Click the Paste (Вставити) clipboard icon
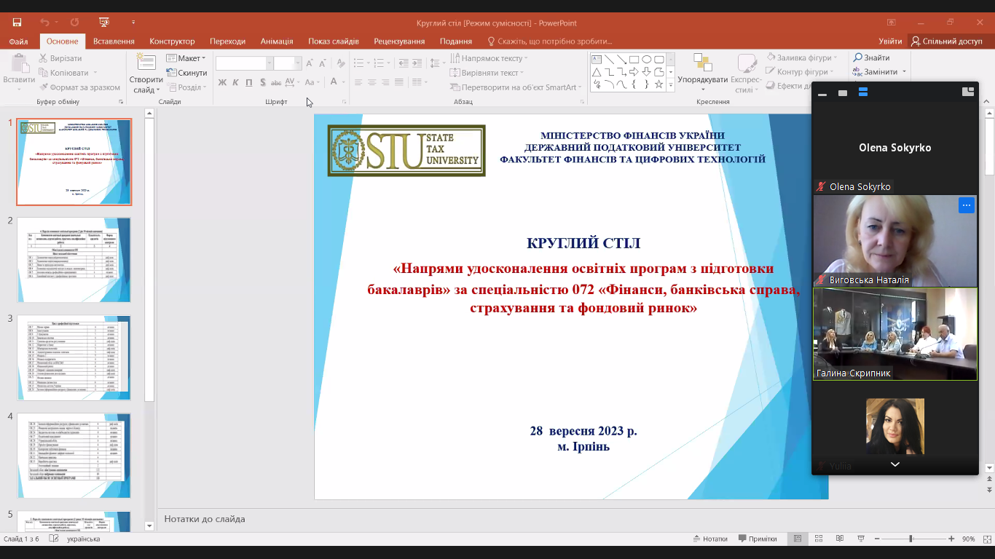 click(x=19, y=63)
